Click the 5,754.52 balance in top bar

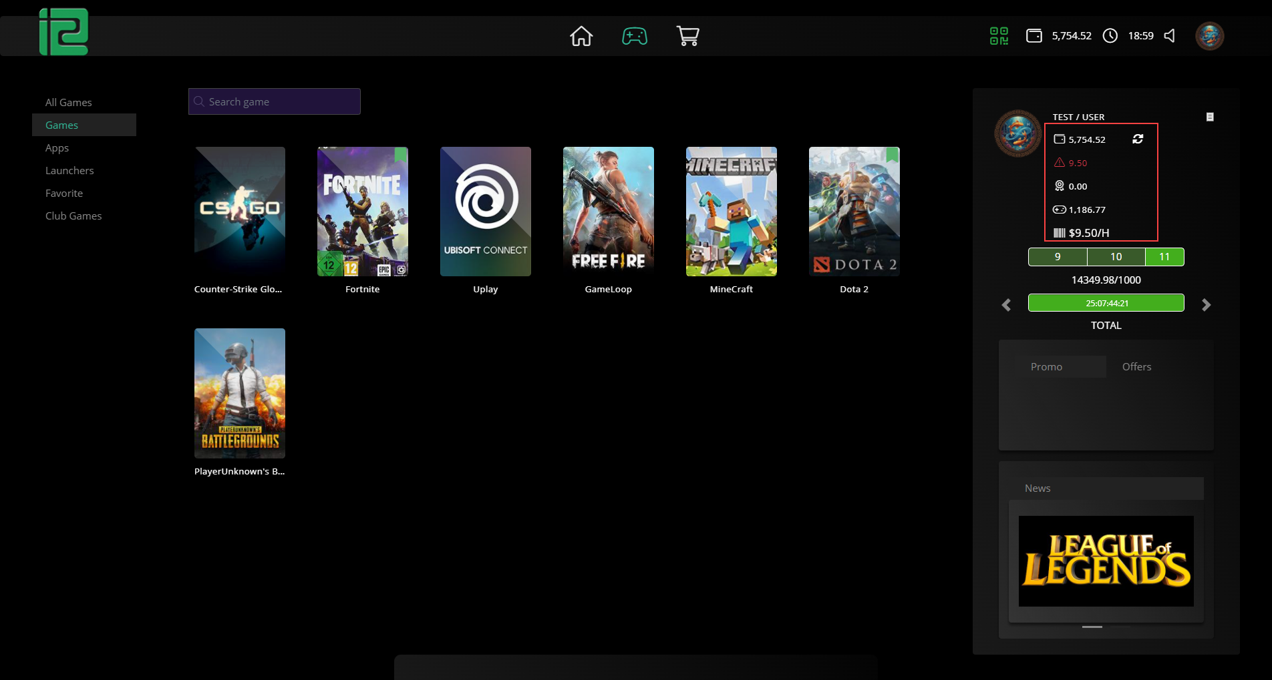click(x=1072, y=36)
